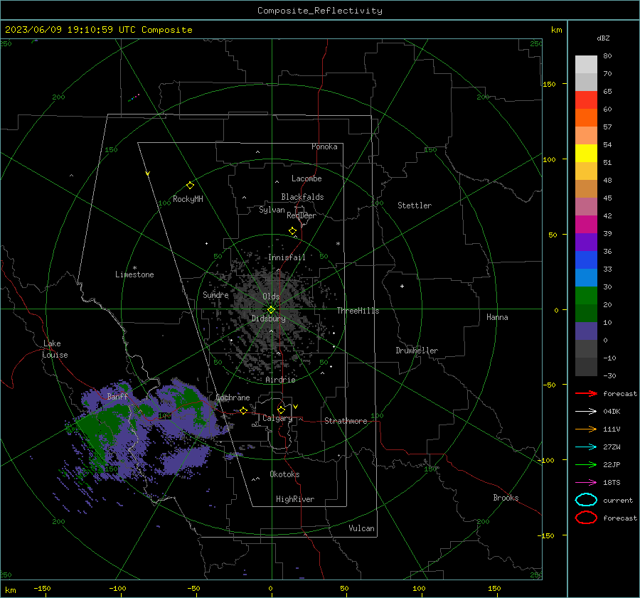Click the yellow radar-center diamond near Olds

(272, 310)
